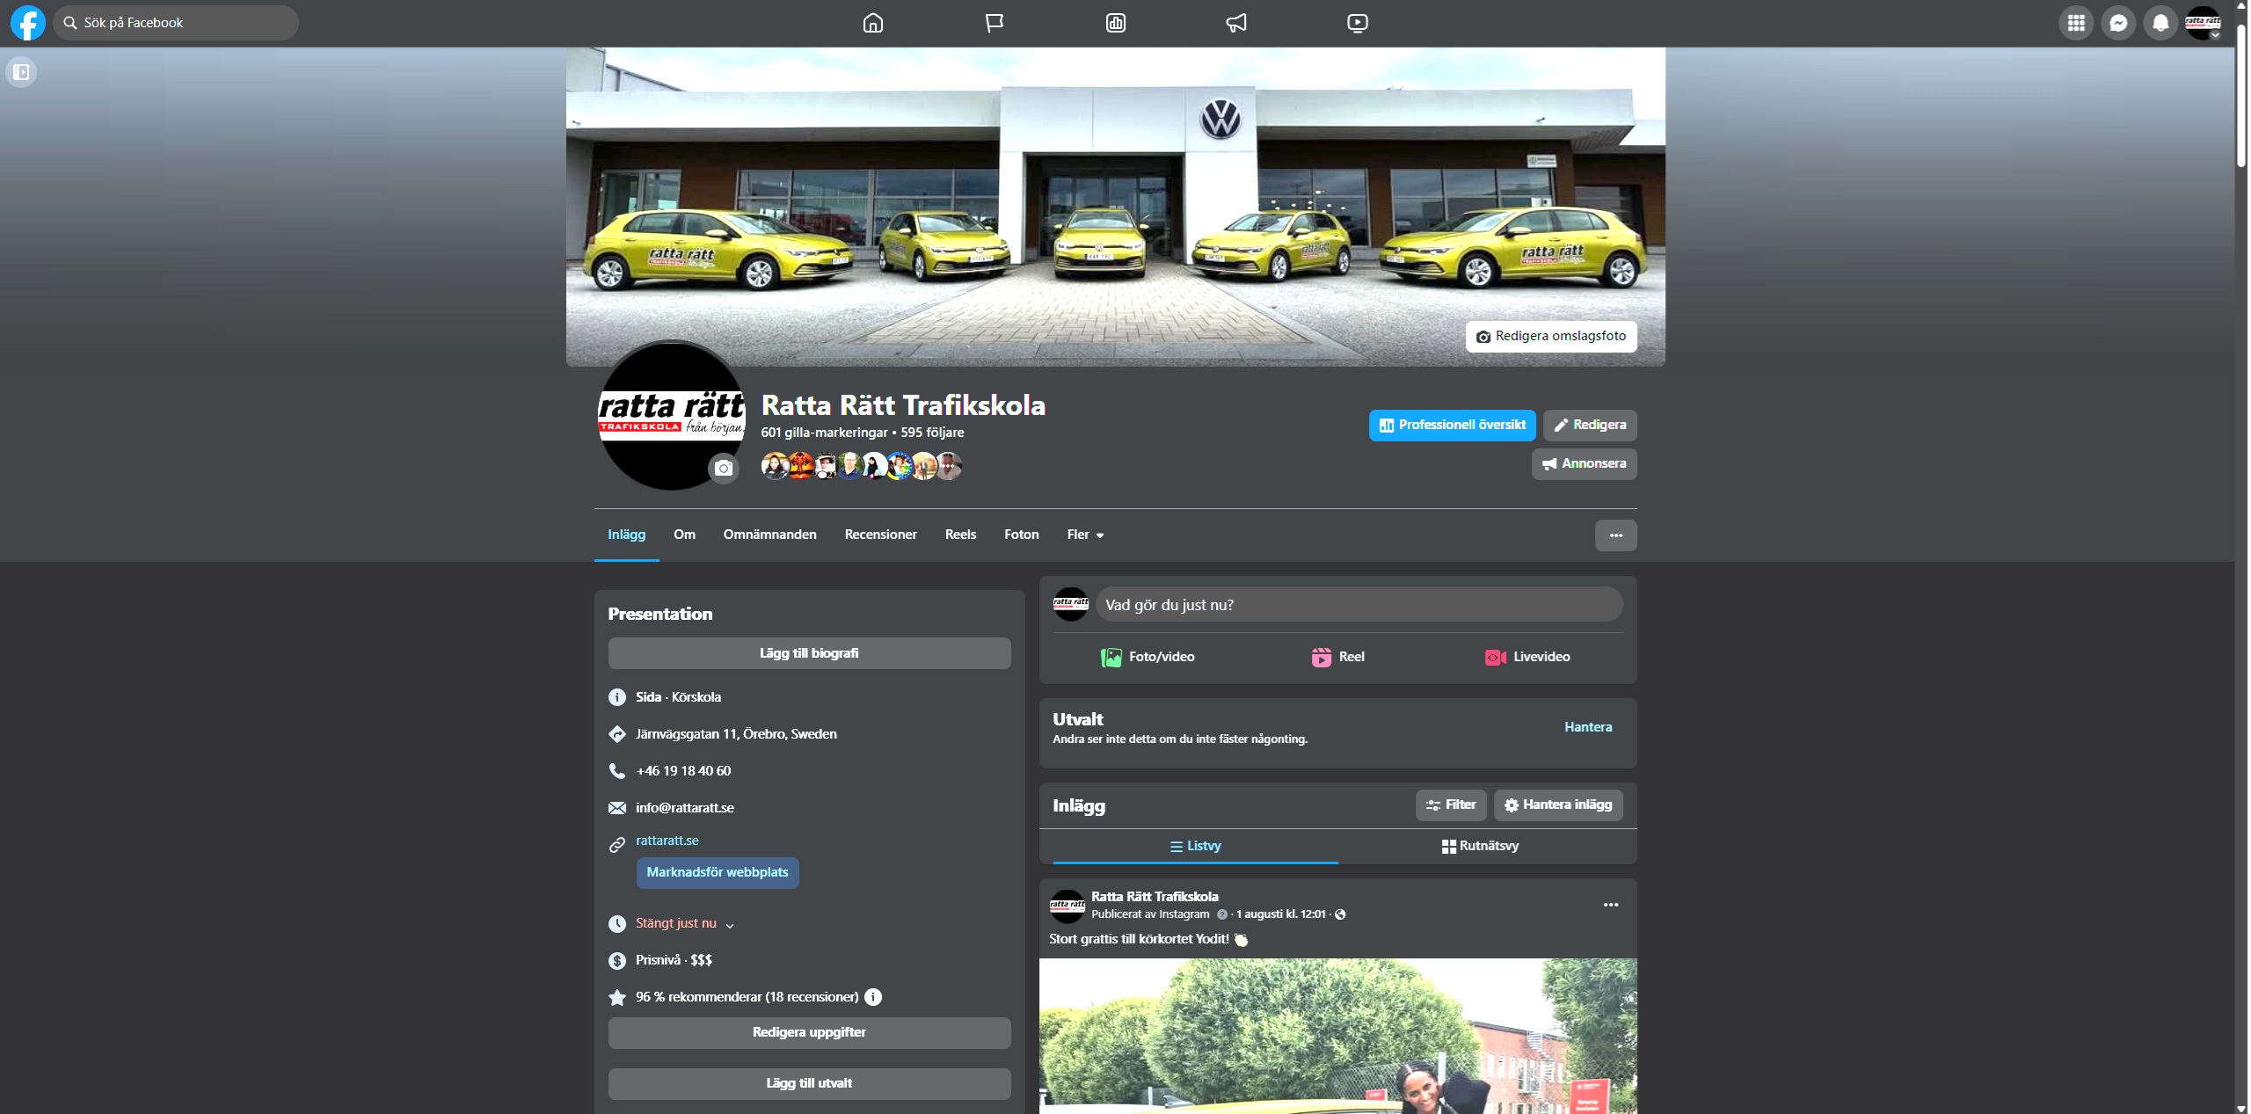Click the Vad gör du just nu? field
The image size is (2251, 1114).
[1359, 605]
